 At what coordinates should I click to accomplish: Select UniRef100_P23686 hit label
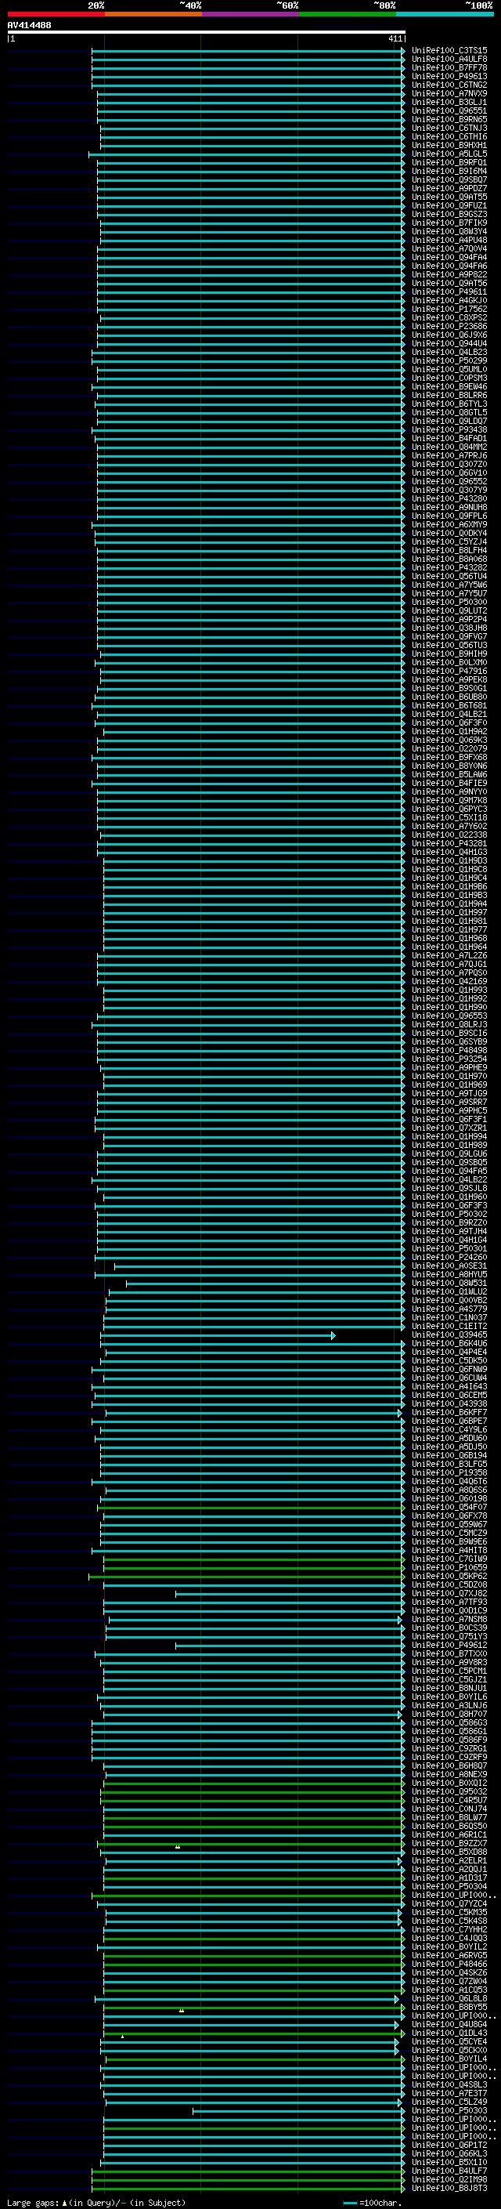coord(449,327)
